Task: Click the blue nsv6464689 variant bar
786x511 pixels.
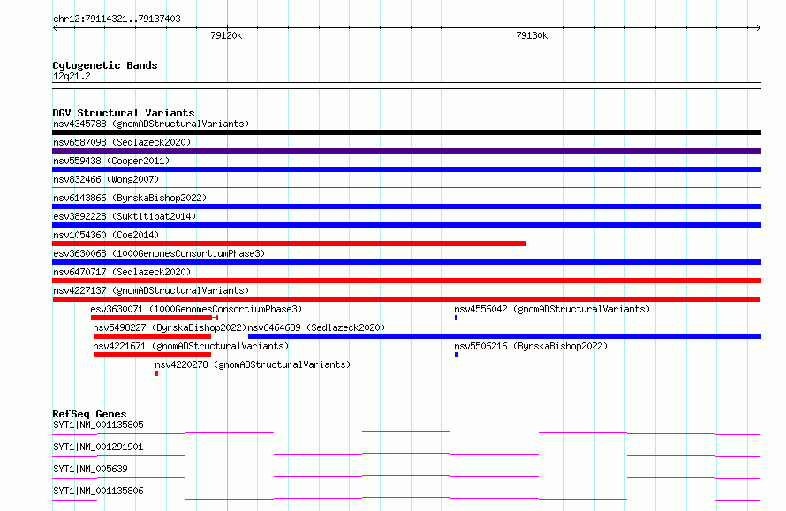Action: [x=505, y=336]
